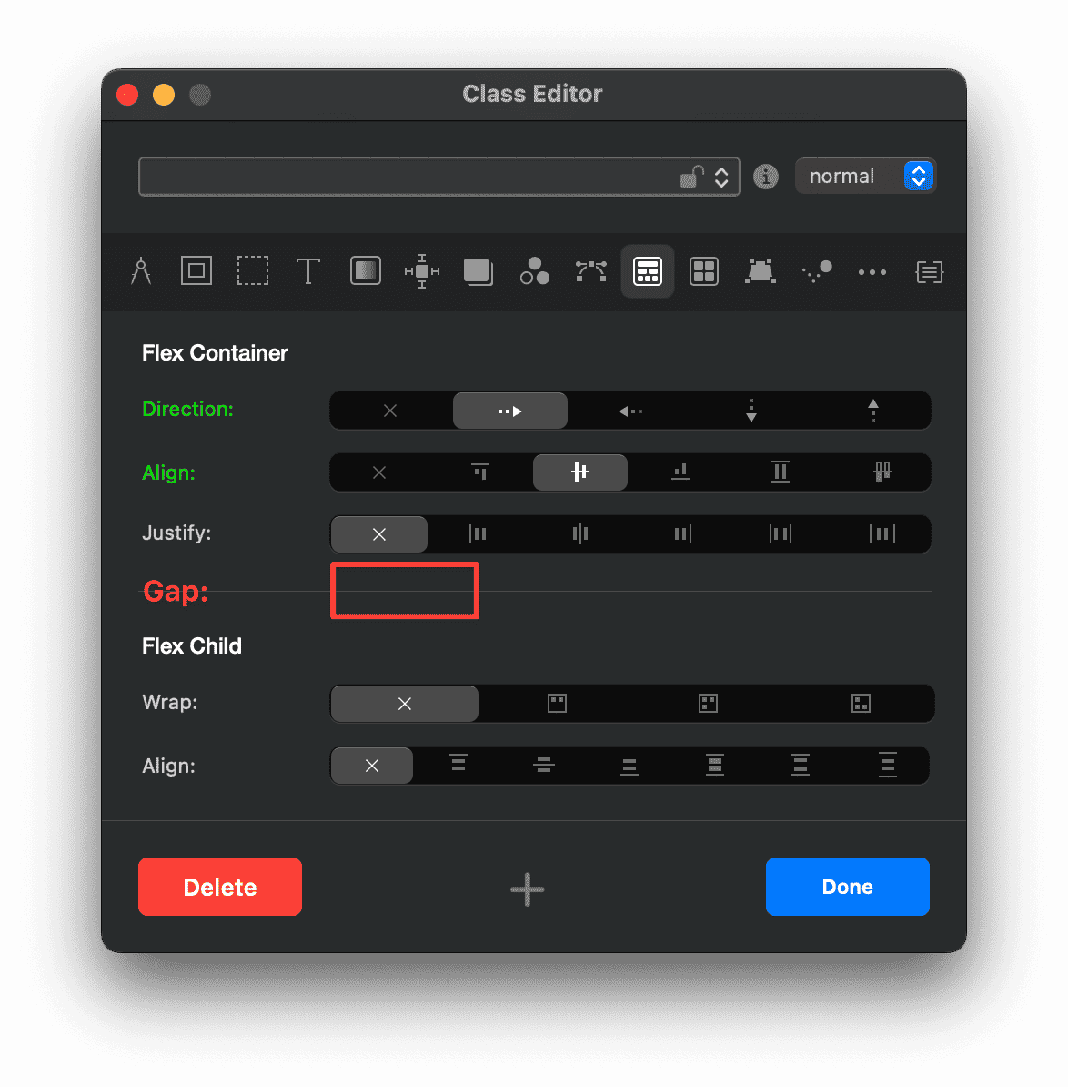Open the normal state dropdown
The width and height of the screenshot is (1068, 1087).
pos(864,177)
